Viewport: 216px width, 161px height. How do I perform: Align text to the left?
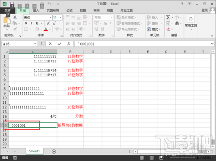point(68,23)
